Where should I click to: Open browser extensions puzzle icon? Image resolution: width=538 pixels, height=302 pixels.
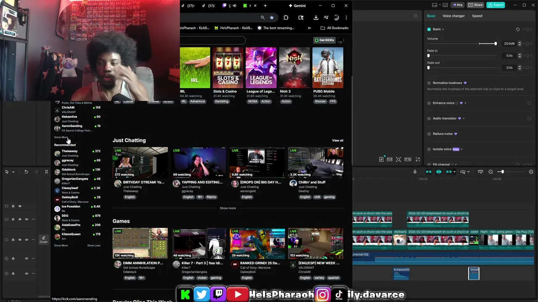[x=286, y=18]
